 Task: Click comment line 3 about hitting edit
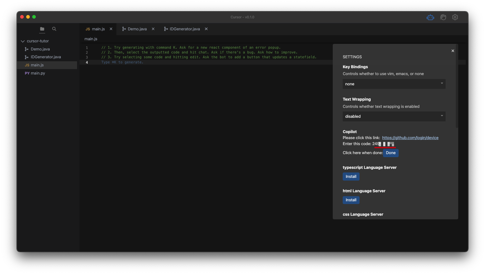tap(209, 57)
